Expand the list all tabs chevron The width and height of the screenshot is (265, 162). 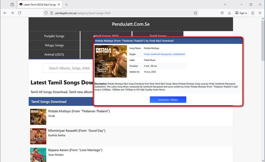[225, 4]
